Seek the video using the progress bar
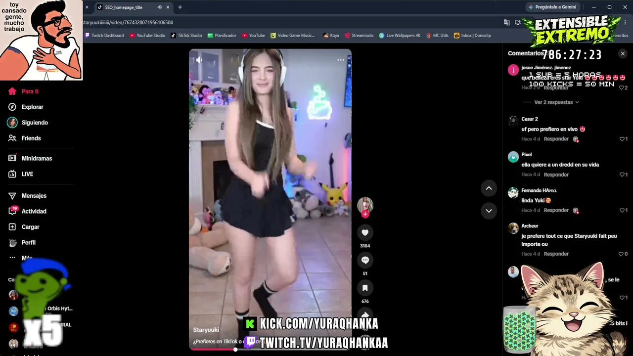The image size is (633, 356). pyautogui.click(x=270, y=349)
